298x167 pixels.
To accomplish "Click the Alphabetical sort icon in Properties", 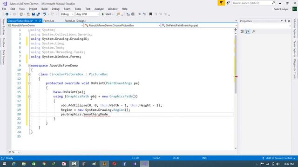I will pyautogui.click(x=247, y=32).
